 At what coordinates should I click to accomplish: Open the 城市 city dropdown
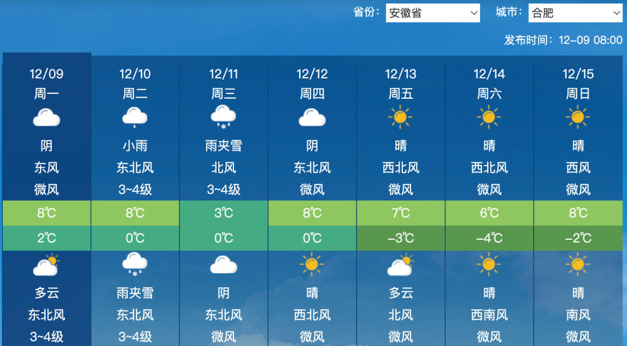pyautogui.click(x=575, y=12)
